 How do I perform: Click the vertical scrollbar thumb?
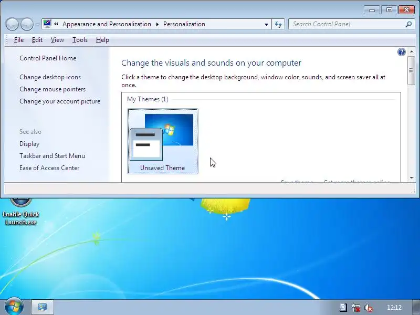pos(411,70)
